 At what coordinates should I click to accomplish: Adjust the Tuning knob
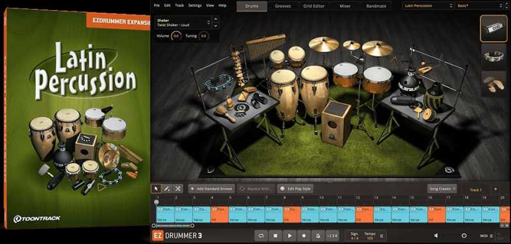204,36
